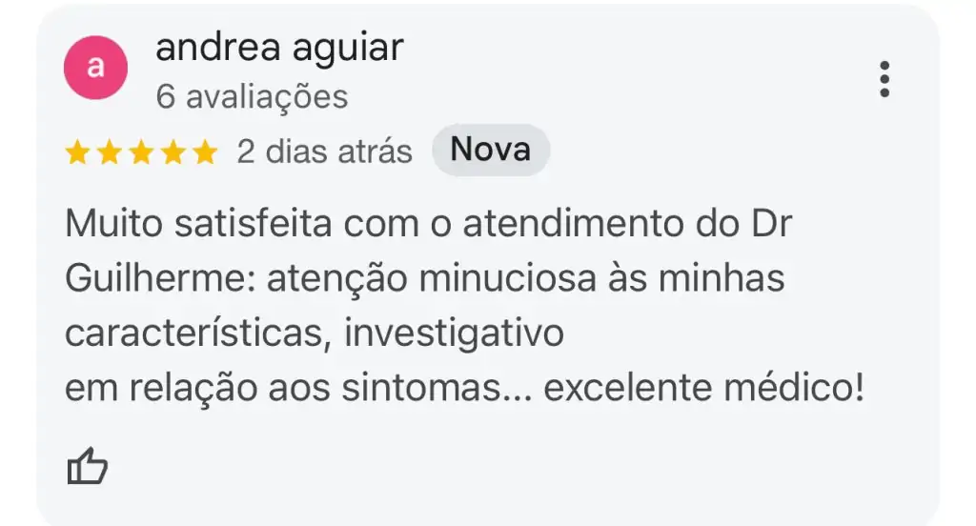The image size is (976, 526).
Task: Click the "características, investigativo" text line
Action: (x=315, y=334)
